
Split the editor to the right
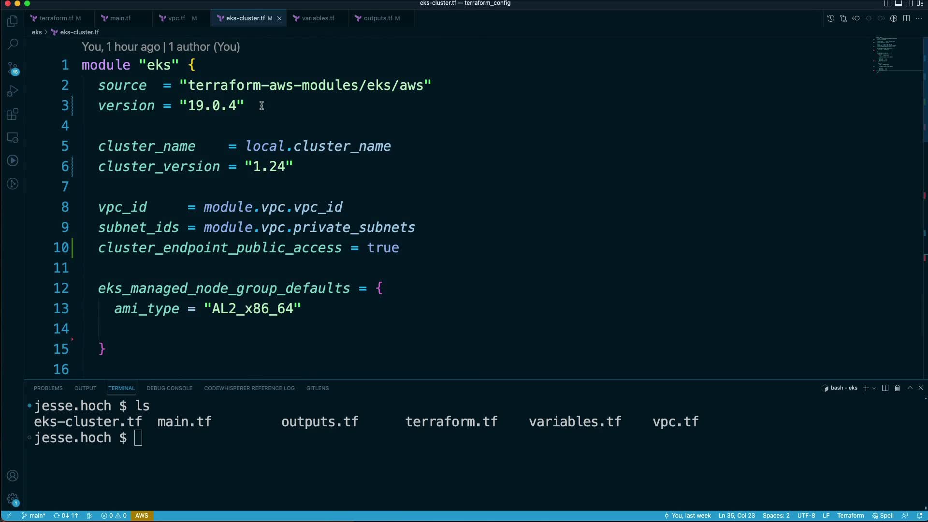coord(906,18)
